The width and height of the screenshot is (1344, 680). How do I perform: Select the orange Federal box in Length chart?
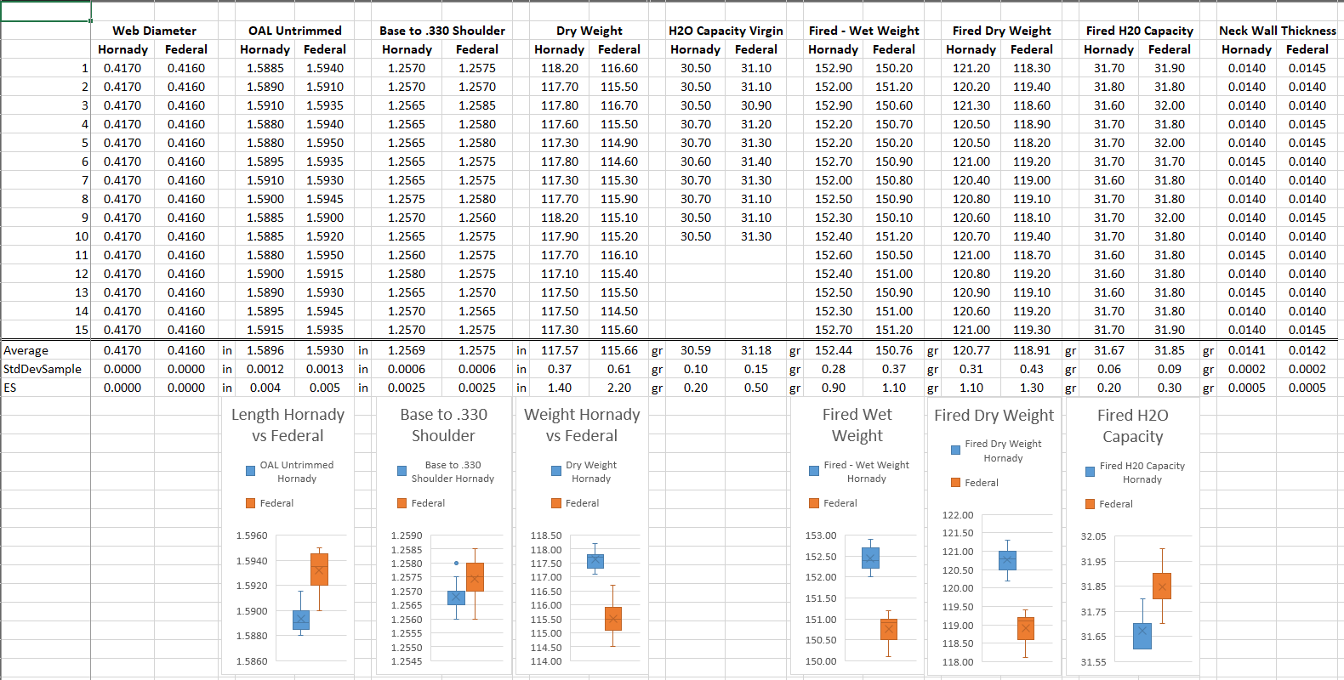point(319,569)
